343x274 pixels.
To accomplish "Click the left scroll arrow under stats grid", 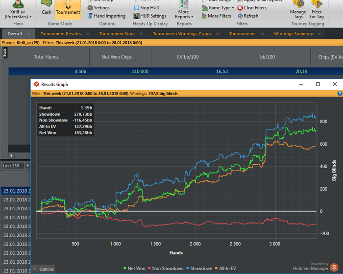I will [x=11, y=155].
